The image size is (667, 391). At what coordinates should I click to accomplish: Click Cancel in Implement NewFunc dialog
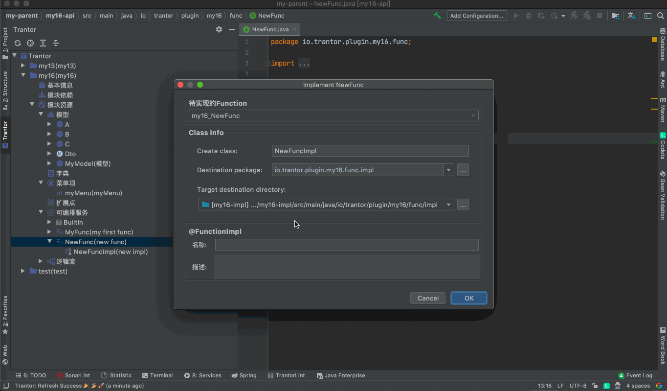(428, 298)
